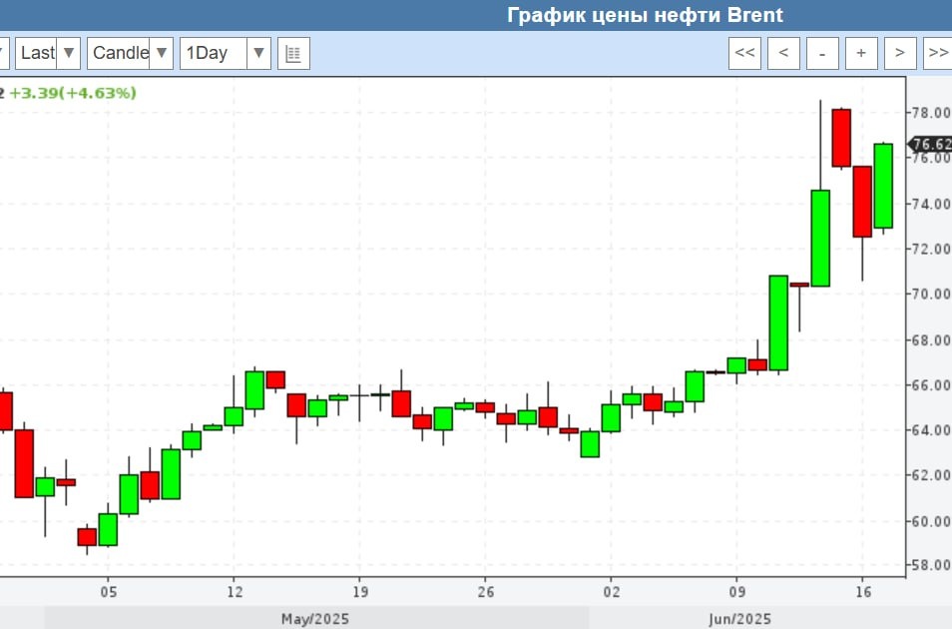This screenshot has height=629, width=952.
Task: Zoom in with the plus button
Action: coord(861,53)
